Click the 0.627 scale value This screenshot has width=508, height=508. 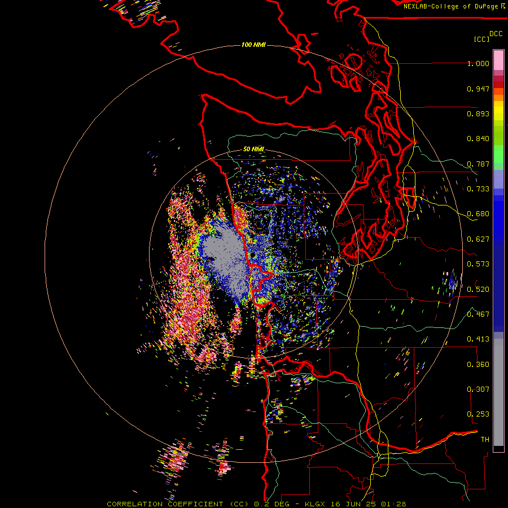click(x=478, y=239)
